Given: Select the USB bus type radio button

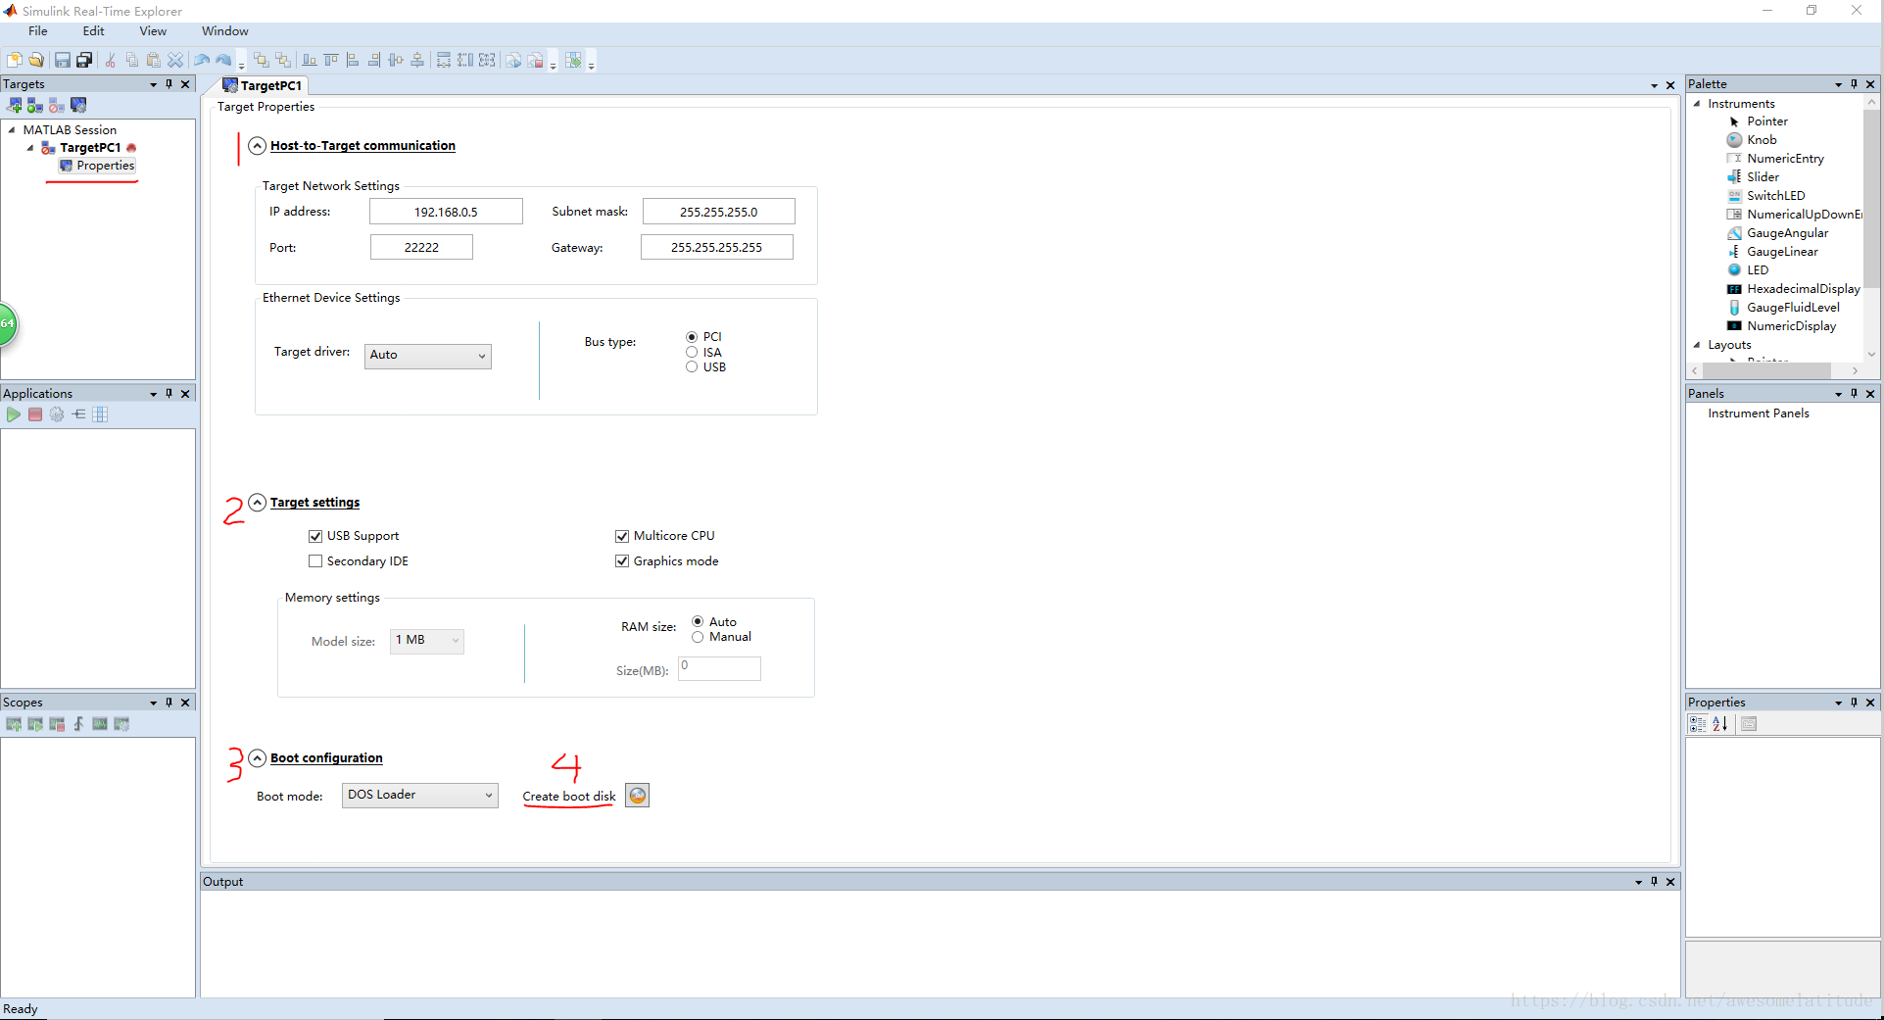Looking at the screenshot, I should pos(692,367).
